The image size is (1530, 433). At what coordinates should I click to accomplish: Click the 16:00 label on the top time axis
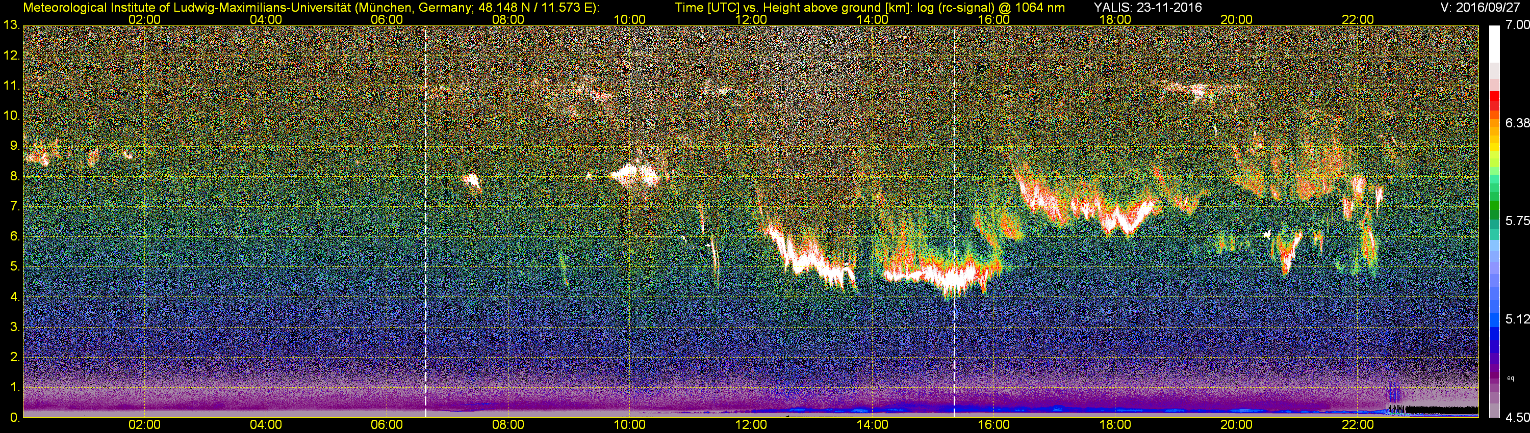(x=993, y=19)
